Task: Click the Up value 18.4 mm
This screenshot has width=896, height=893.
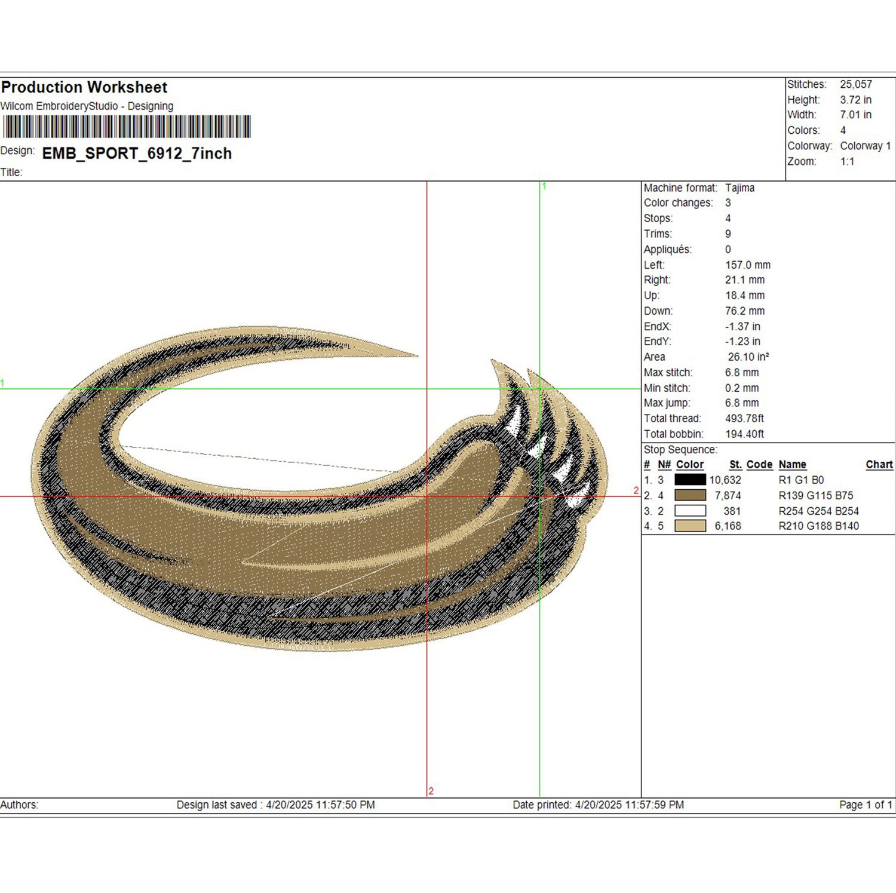Action: (x=745, y=296)
